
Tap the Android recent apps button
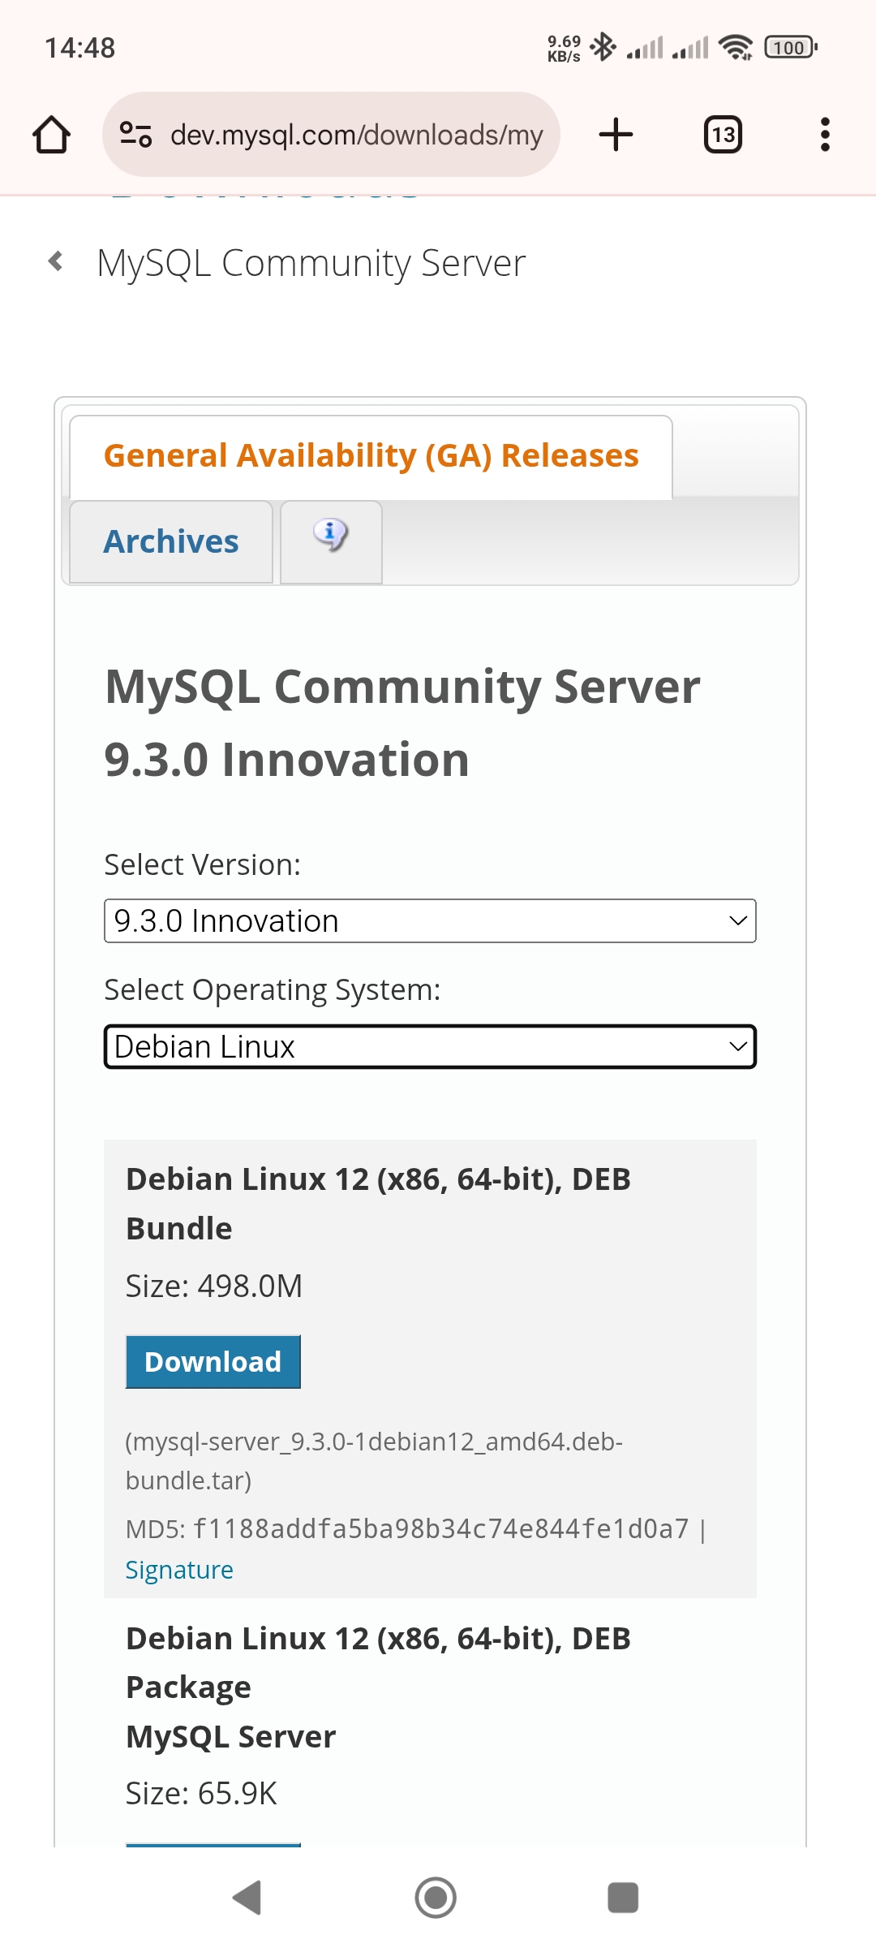[x=623, y=1898]
